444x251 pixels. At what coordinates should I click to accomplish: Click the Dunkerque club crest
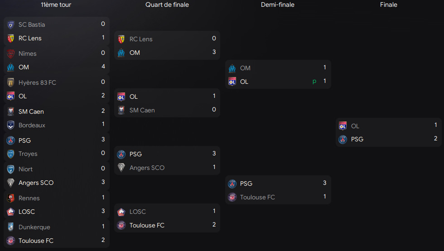click(11, 227)
